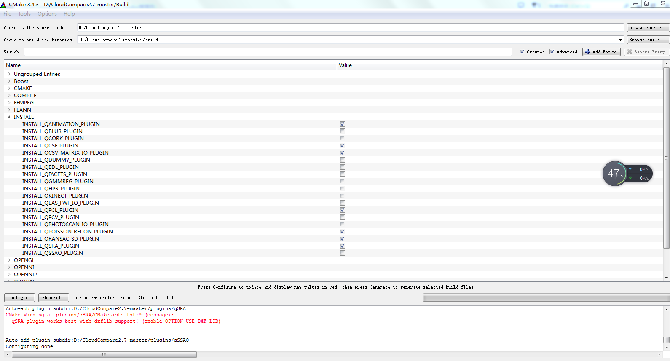Open the Options menu
Viewport: 670px width, 361px height.
(x=47, y=14)
